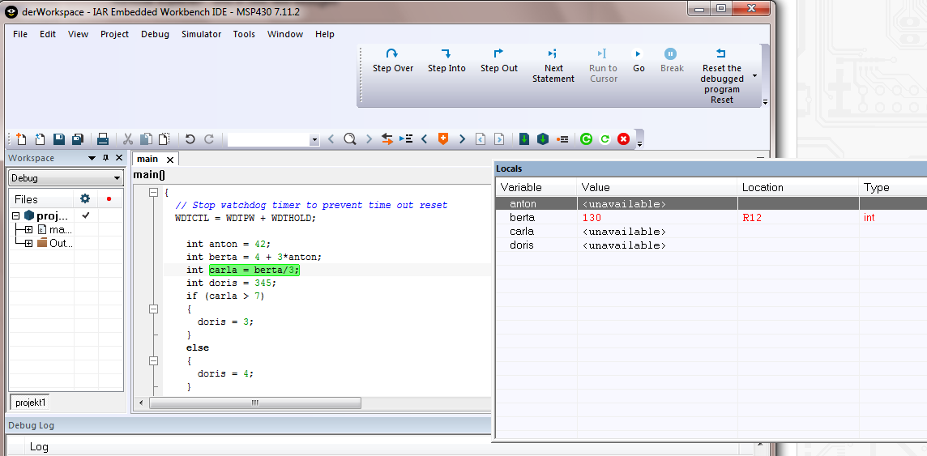Viewport: 927px width, 456px height.
Task: Open the View menu
Action: point(78,34)
